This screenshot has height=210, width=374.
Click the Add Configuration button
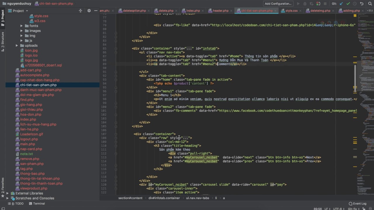278,4
